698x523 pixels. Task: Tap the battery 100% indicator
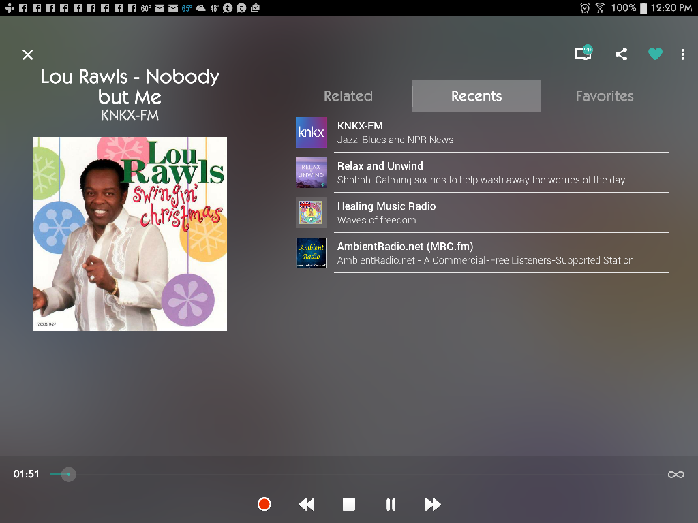(628, 7)
